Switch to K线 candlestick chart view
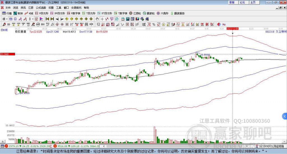 (x=29, y=13)
